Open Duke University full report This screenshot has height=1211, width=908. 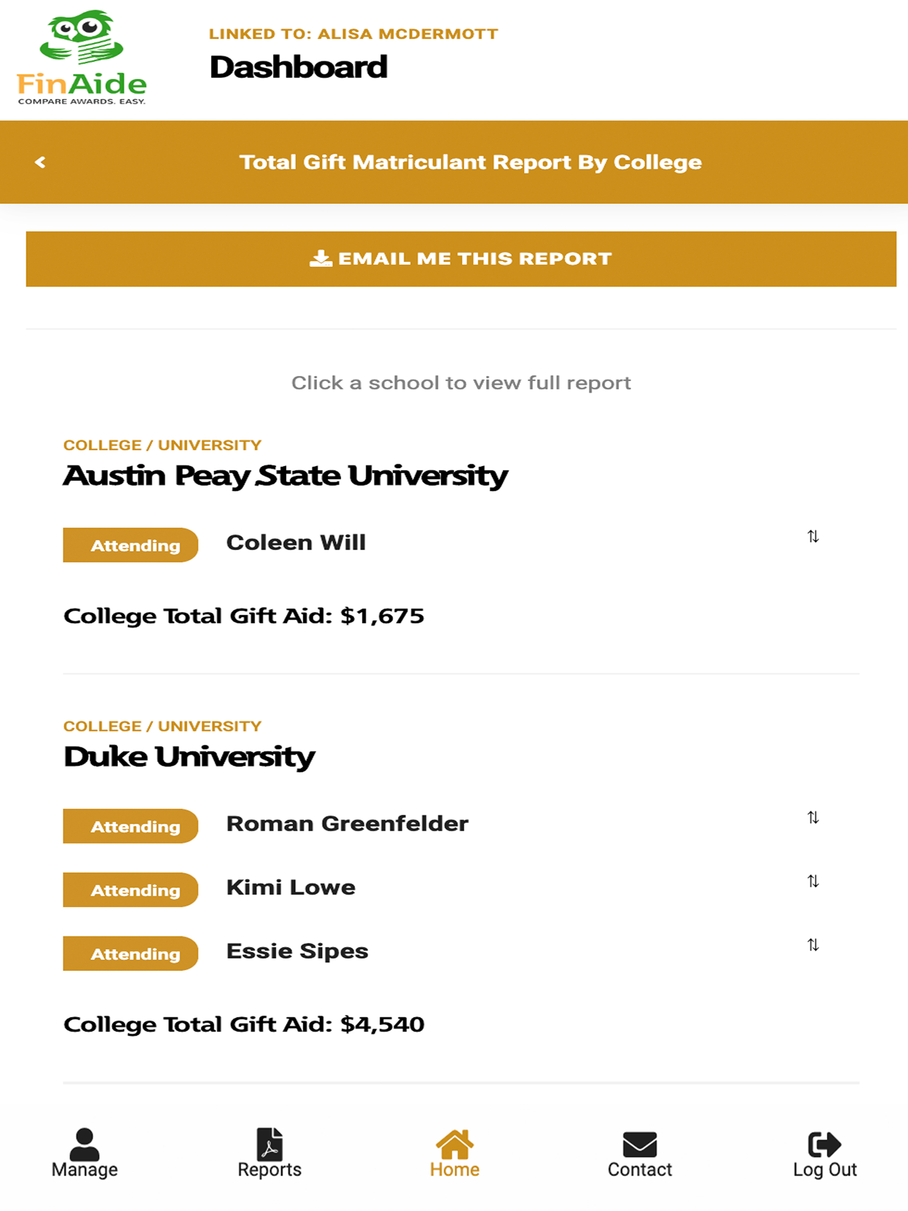(189, 757)
